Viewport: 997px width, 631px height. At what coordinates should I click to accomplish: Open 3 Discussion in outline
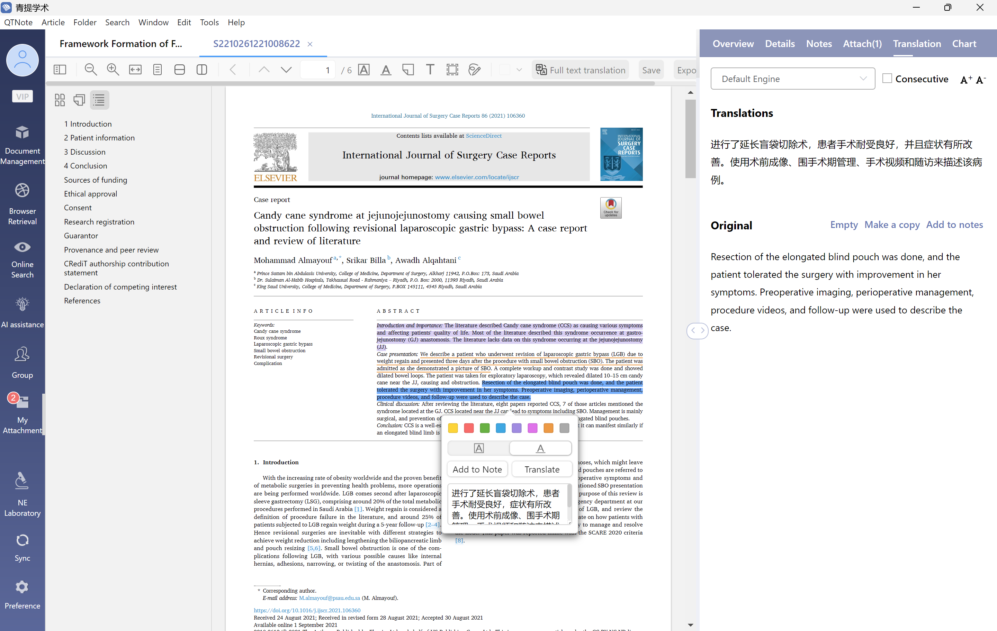pos(84,152)
